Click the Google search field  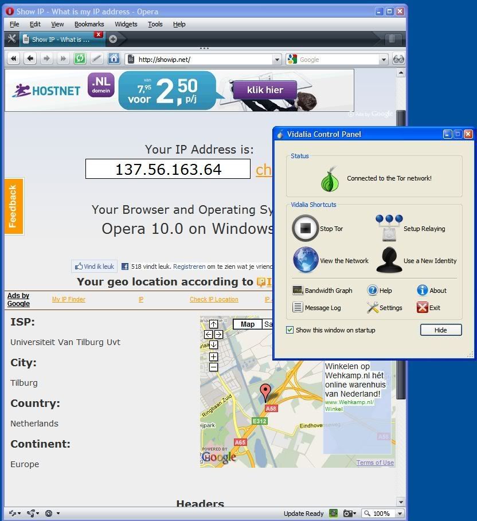pos(337,60)
